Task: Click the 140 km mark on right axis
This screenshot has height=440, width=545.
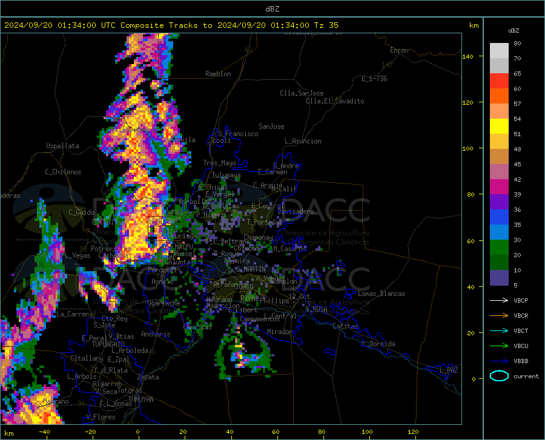Action: click(x=468, y=56)
